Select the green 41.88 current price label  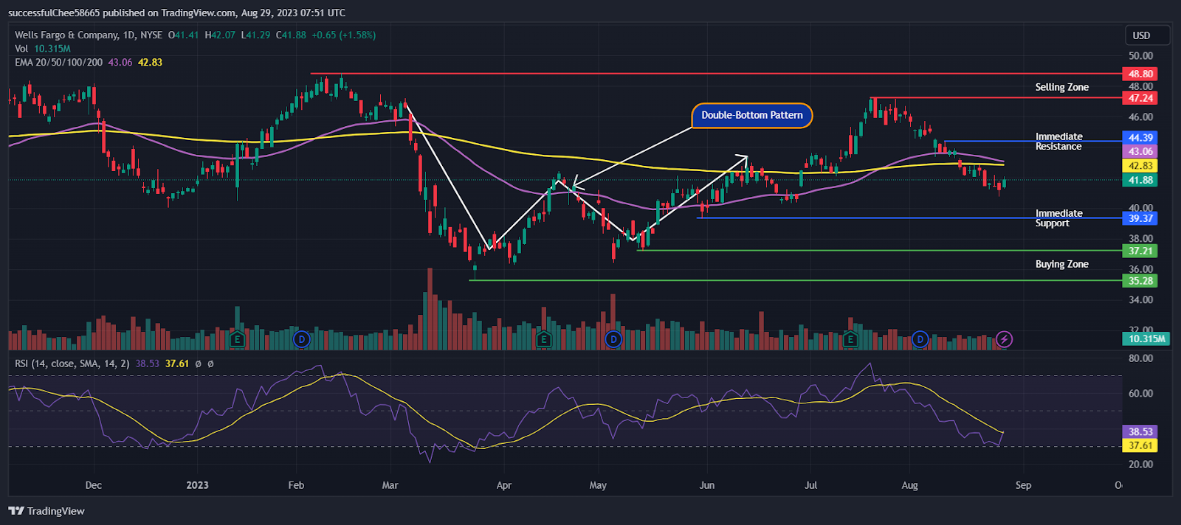point(1140,180)
